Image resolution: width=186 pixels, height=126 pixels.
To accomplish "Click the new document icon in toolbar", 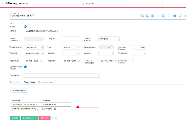I will click(142, 16).
